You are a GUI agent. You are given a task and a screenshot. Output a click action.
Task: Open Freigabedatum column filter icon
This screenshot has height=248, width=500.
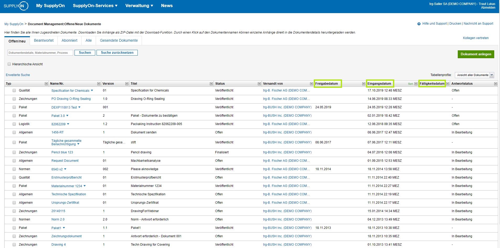click(364, 84)
